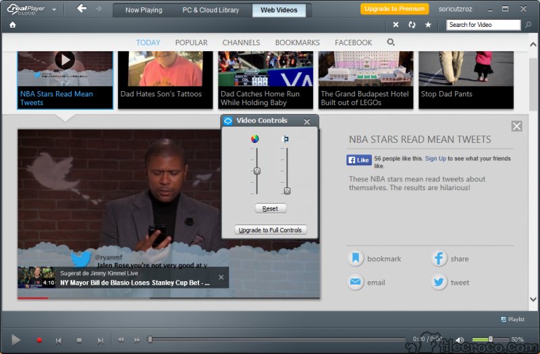Viewport: 540px width, 354px height.
Task: Open the FACEBOOK section
Action: tap(353, 42)
